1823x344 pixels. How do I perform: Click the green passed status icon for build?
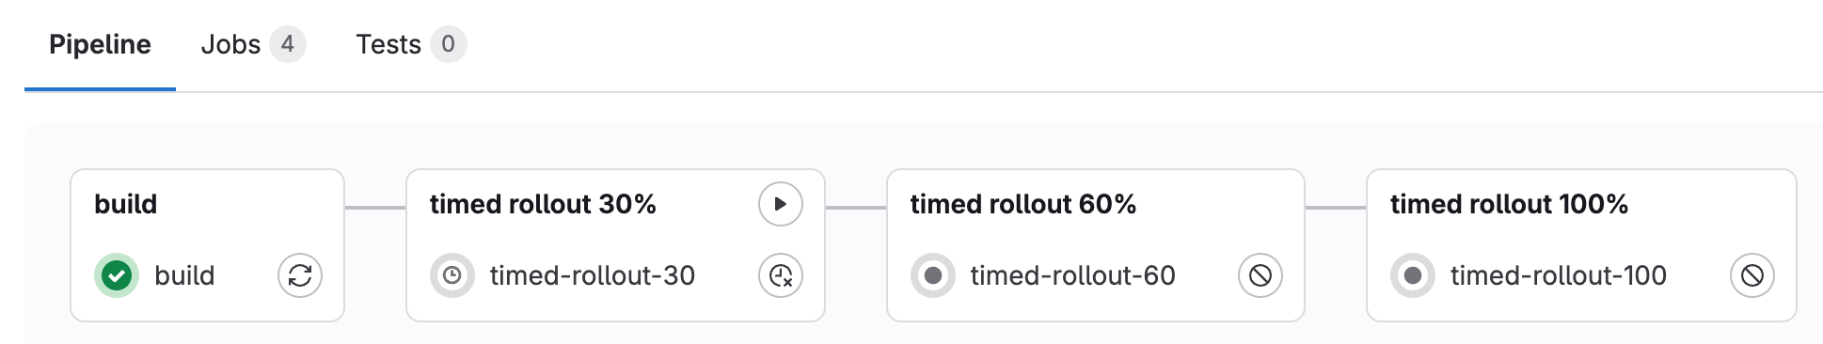(117, 275)
